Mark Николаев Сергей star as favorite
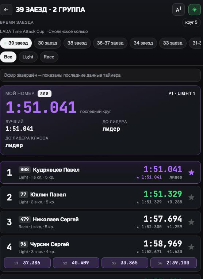Image resolution: width=203 pixels, height=279 pixels. 191,222
